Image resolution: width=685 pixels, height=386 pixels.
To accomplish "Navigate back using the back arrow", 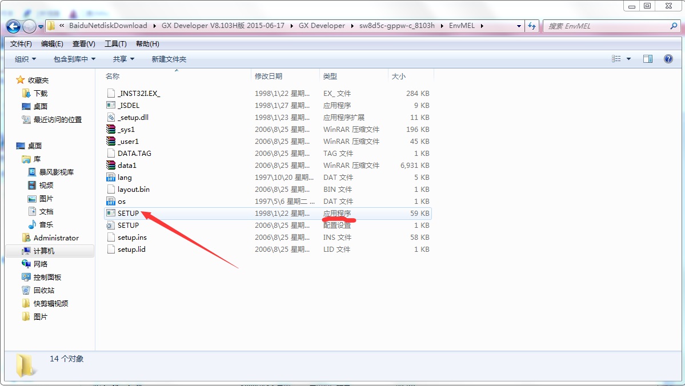I will tap(13, 26).
